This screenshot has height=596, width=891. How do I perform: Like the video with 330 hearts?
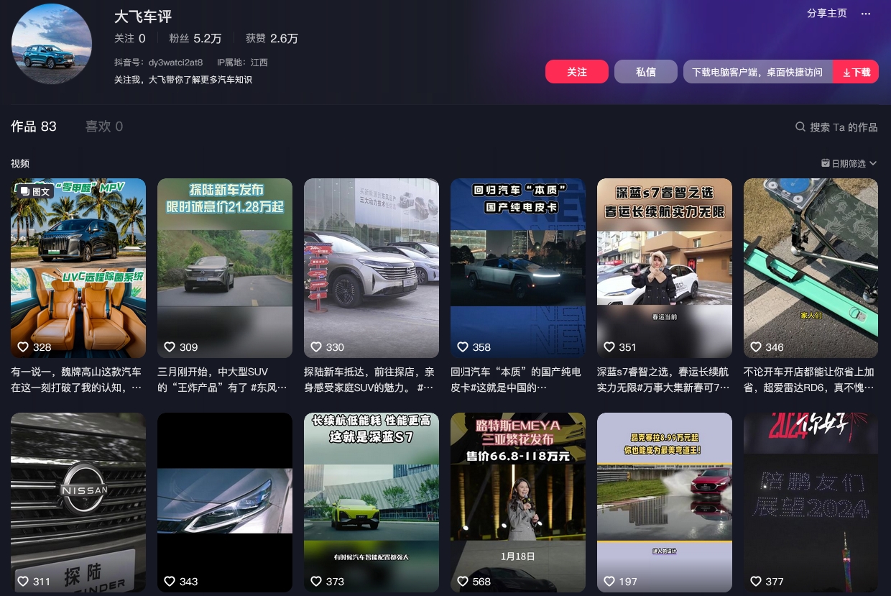click(316, 347)
